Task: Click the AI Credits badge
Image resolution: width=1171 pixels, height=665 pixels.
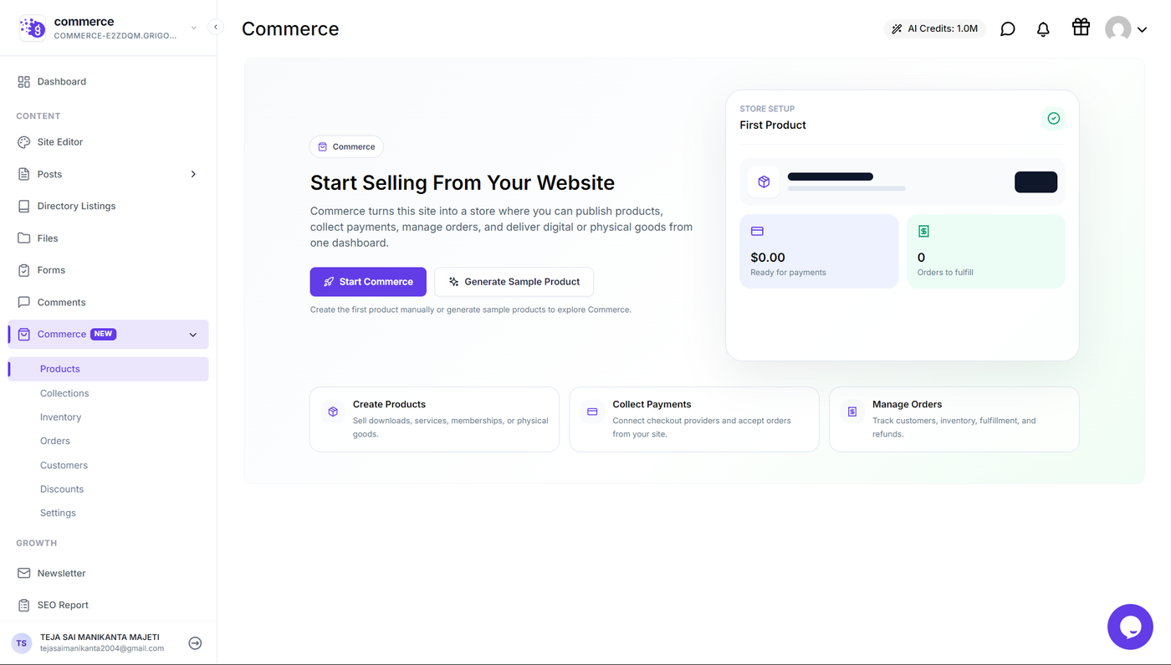Action: point(934,28)
